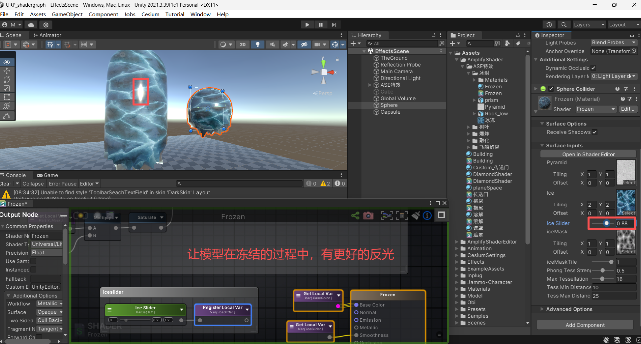Click the Step frame button
The width and height of the screenshot is (641, 344).
pos(334,25)
